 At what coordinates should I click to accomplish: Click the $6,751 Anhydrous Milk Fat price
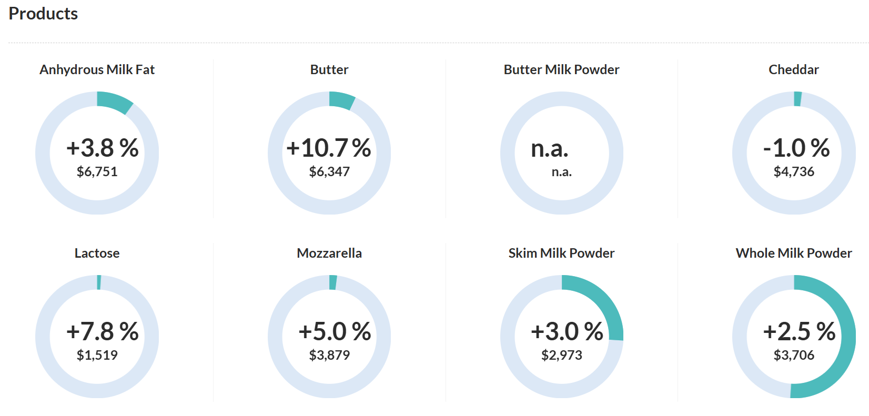point(97,171)
